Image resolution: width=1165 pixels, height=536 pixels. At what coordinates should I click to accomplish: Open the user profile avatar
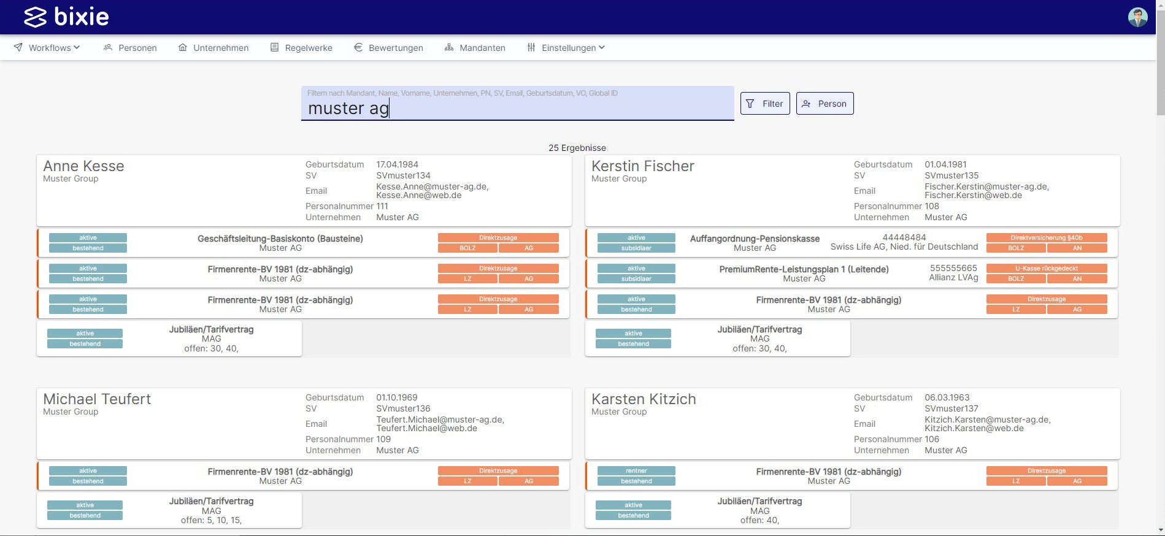[1137, 17]
